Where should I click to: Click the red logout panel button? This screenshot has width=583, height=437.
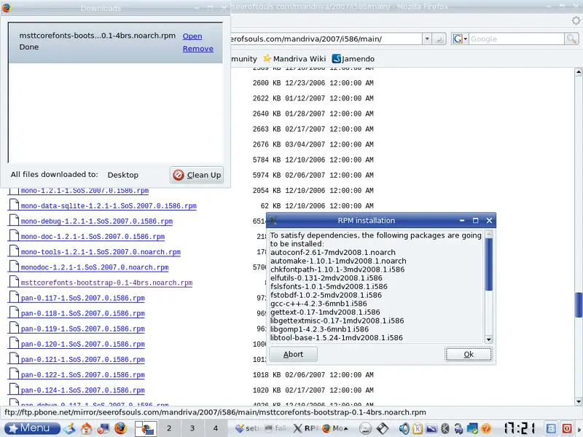click(x=567, y=428)
